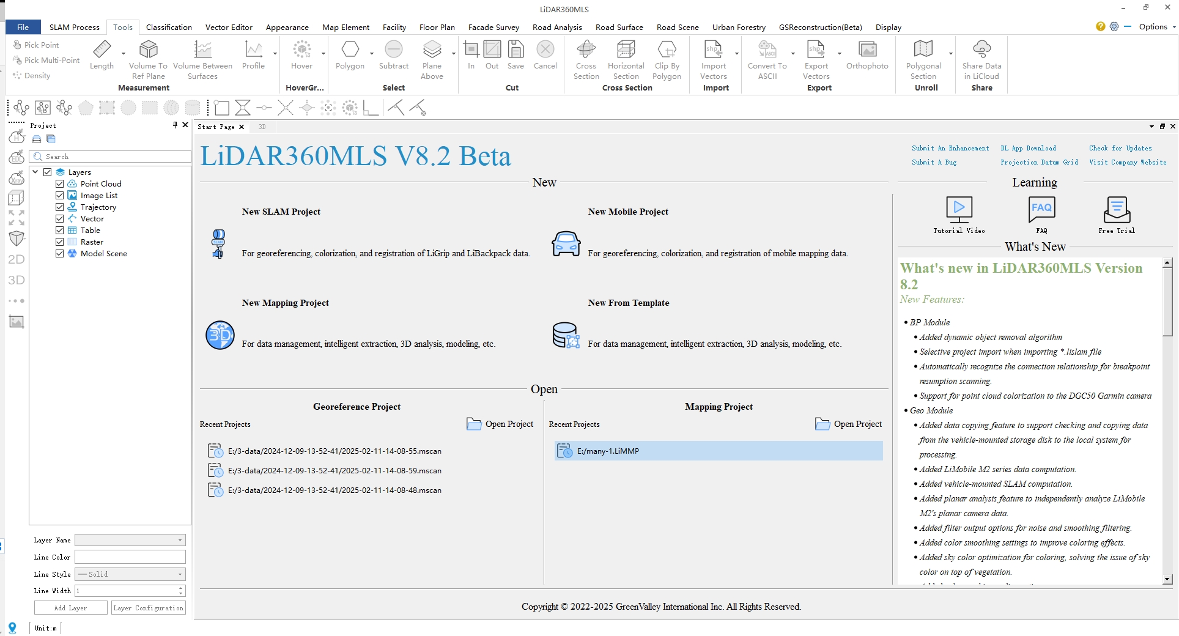Open the Horizontal Section tool
Viewport: 1179px width, 636px height.
(626, 59)
